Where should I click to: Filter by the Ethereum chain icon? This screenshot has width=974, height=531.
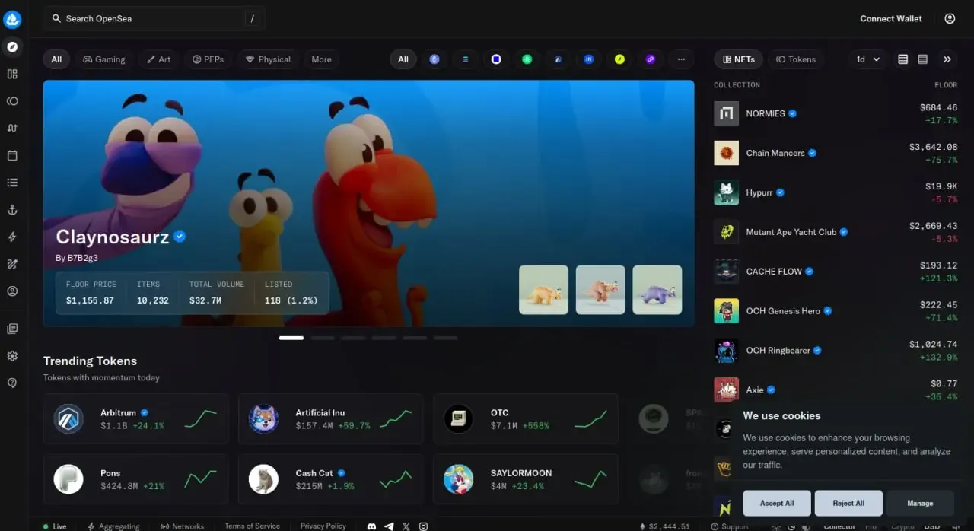(434, 59)
